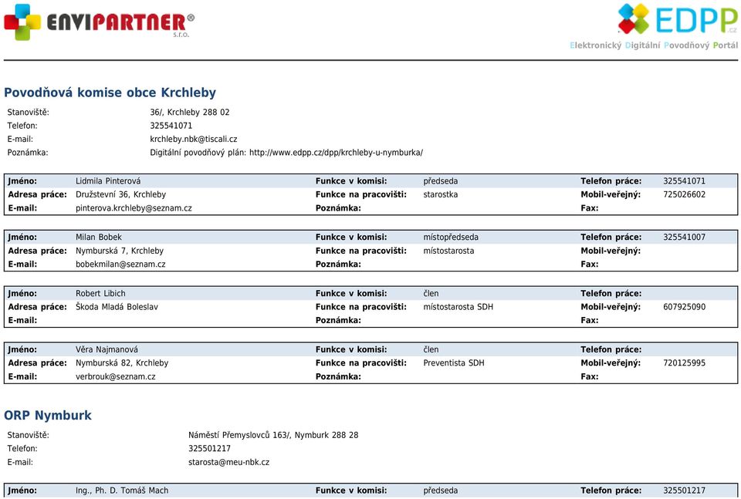Image resolution: width=741 pixels, height=499 pixels.
Task: Click the mobile number 725026602
Action: (684, 194)
